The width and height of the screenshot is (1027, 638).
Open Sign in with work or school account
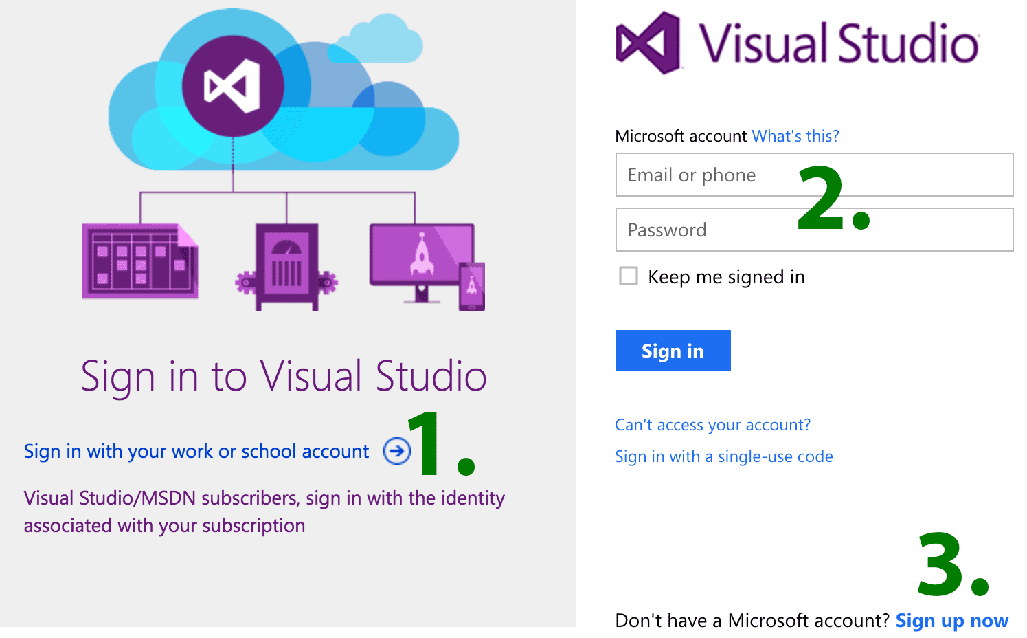pos(196,452)
